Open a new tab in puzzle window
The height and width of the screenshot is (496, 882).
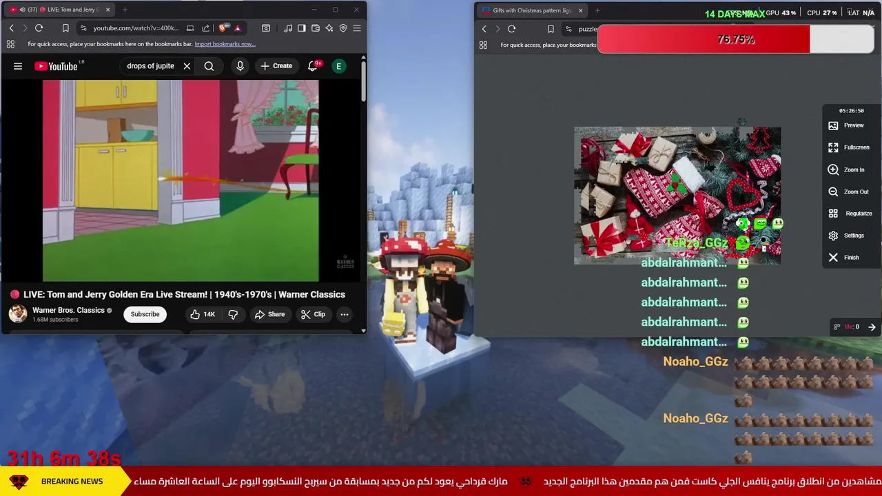597,10
